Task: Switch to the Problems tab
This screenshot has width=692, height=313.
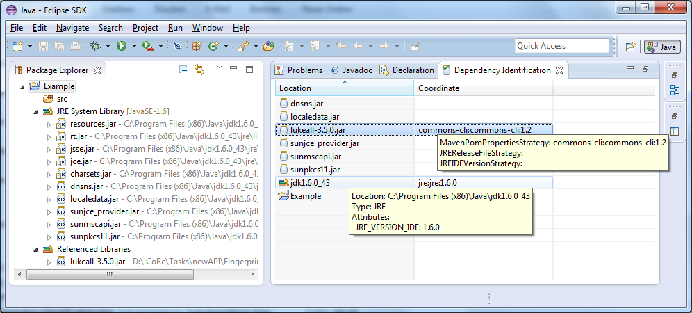Action: pos(299,70)
